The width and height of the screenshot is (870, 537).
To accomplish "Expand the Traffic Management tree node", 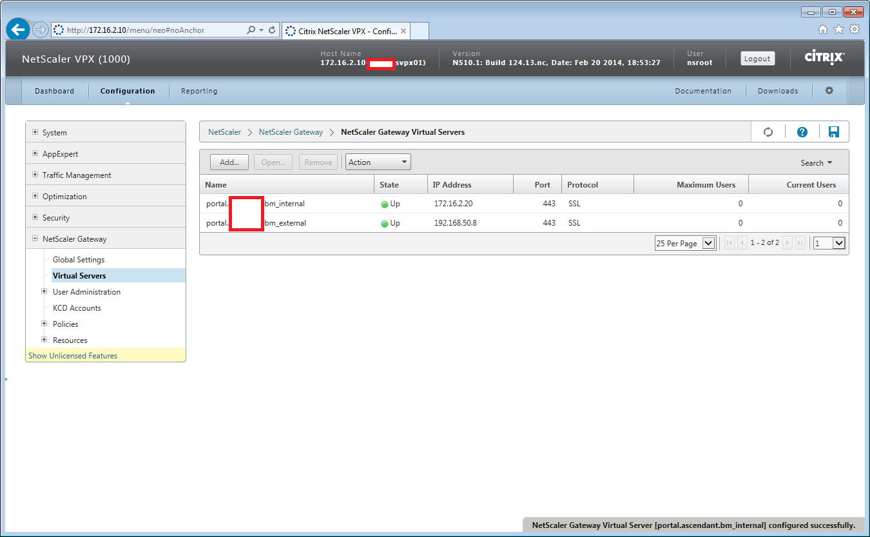I will [x=35, y=175].
